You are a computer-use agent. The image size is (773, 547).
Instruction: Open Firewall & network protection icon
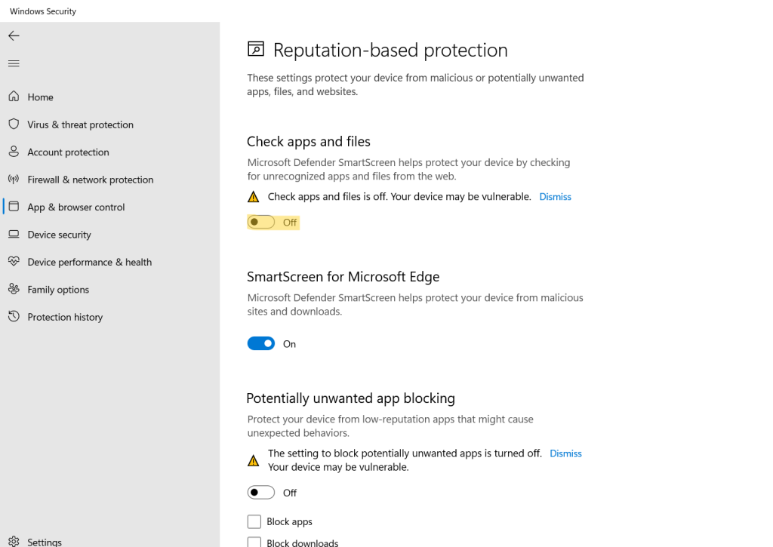pos(14,180)
